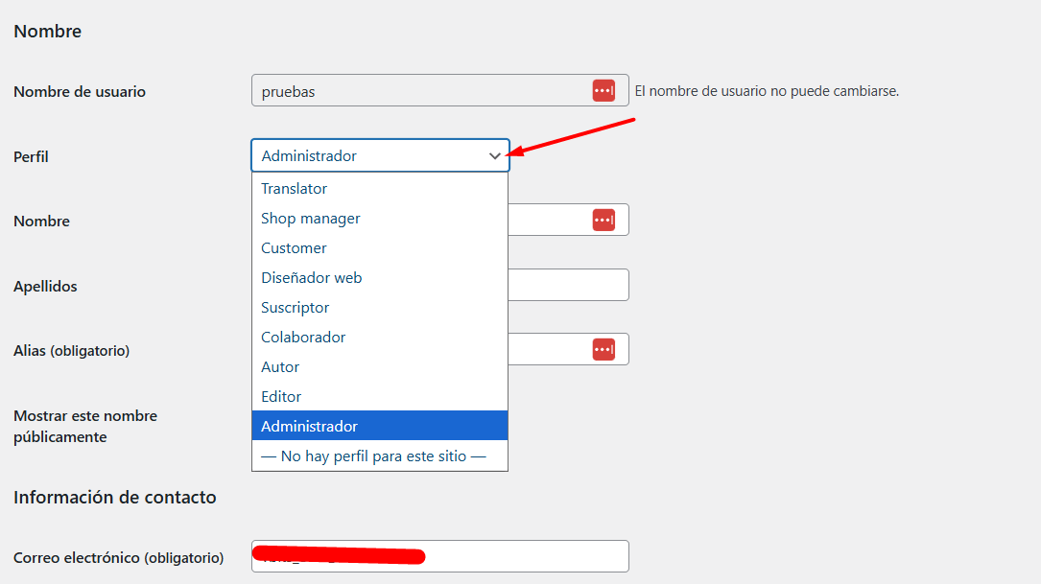The image size is (1041, 584).
Task: Click password manager icon in username field
Action: coord(603,91)
